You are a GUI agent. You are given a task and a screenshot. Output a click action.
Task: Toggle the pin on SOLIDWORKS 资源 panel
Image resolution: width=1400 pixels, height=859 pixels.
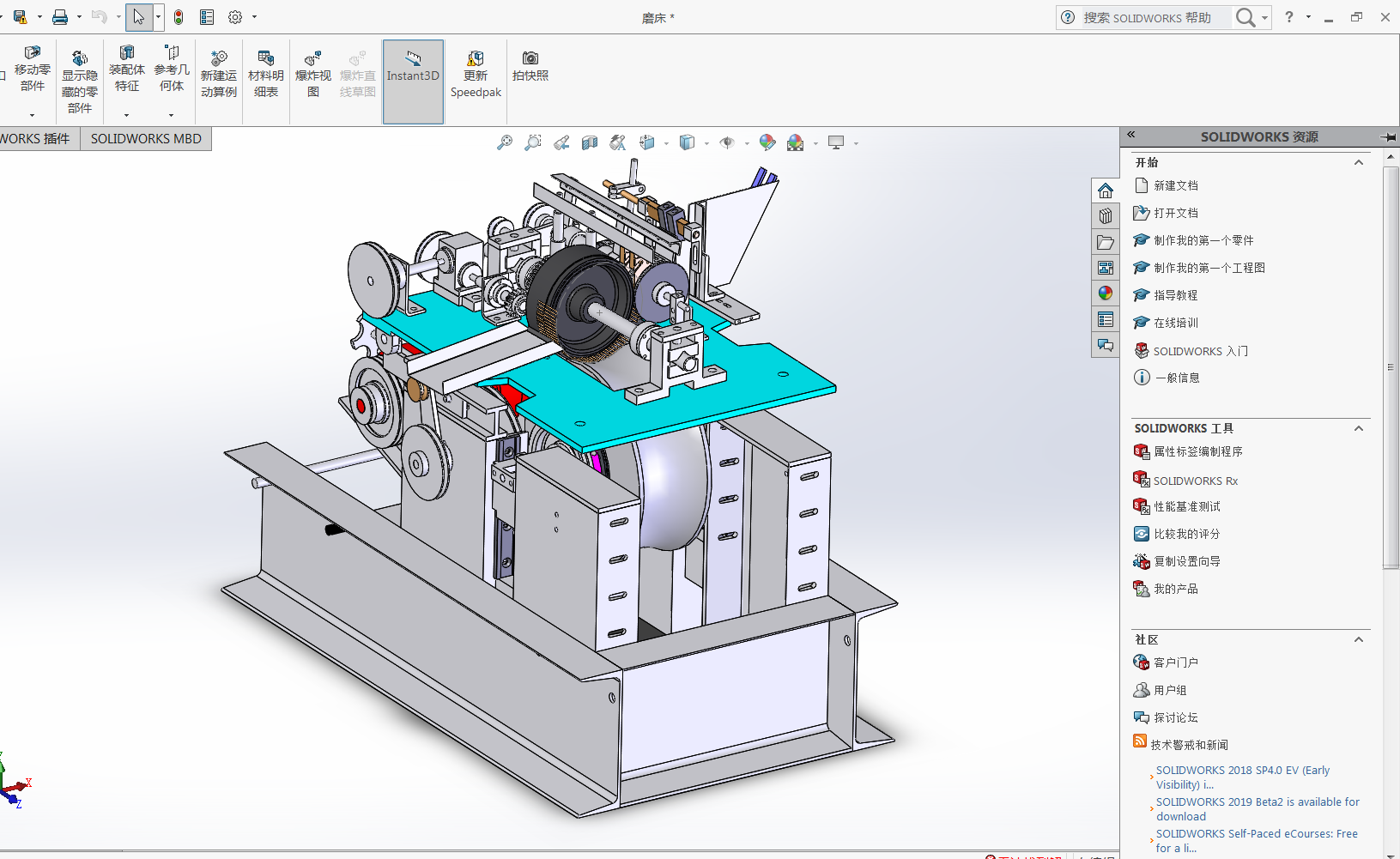[1388, 137]
